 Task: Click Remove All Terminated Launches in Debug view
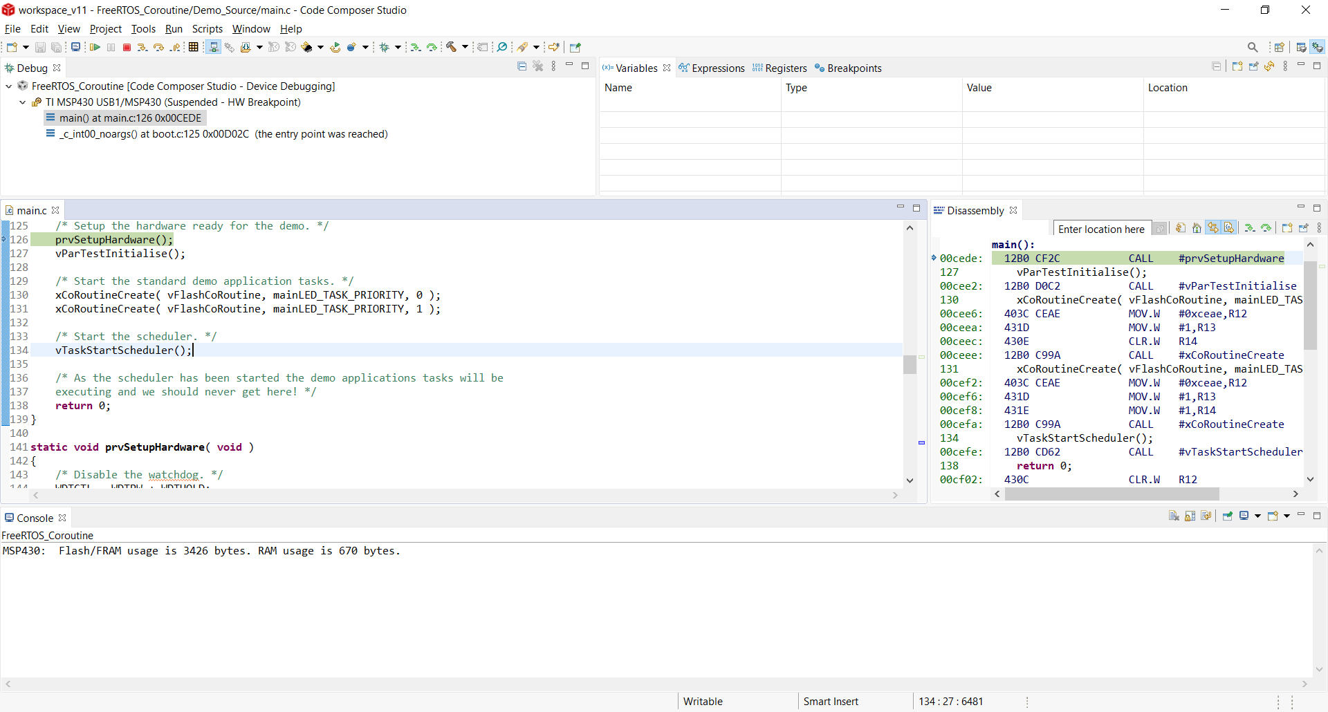[x=538, y=66]
